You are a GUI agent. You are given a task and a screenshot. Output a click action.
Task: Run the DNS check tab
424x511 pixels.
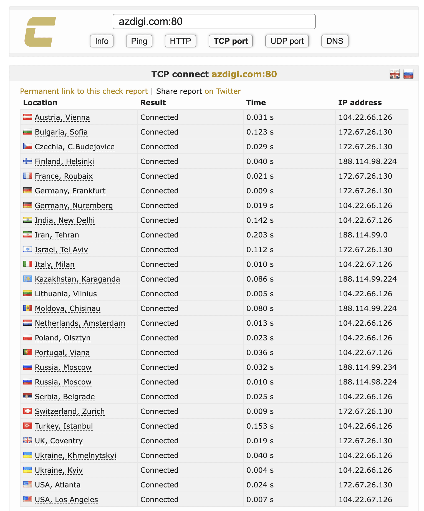click(x=335, y=41)
